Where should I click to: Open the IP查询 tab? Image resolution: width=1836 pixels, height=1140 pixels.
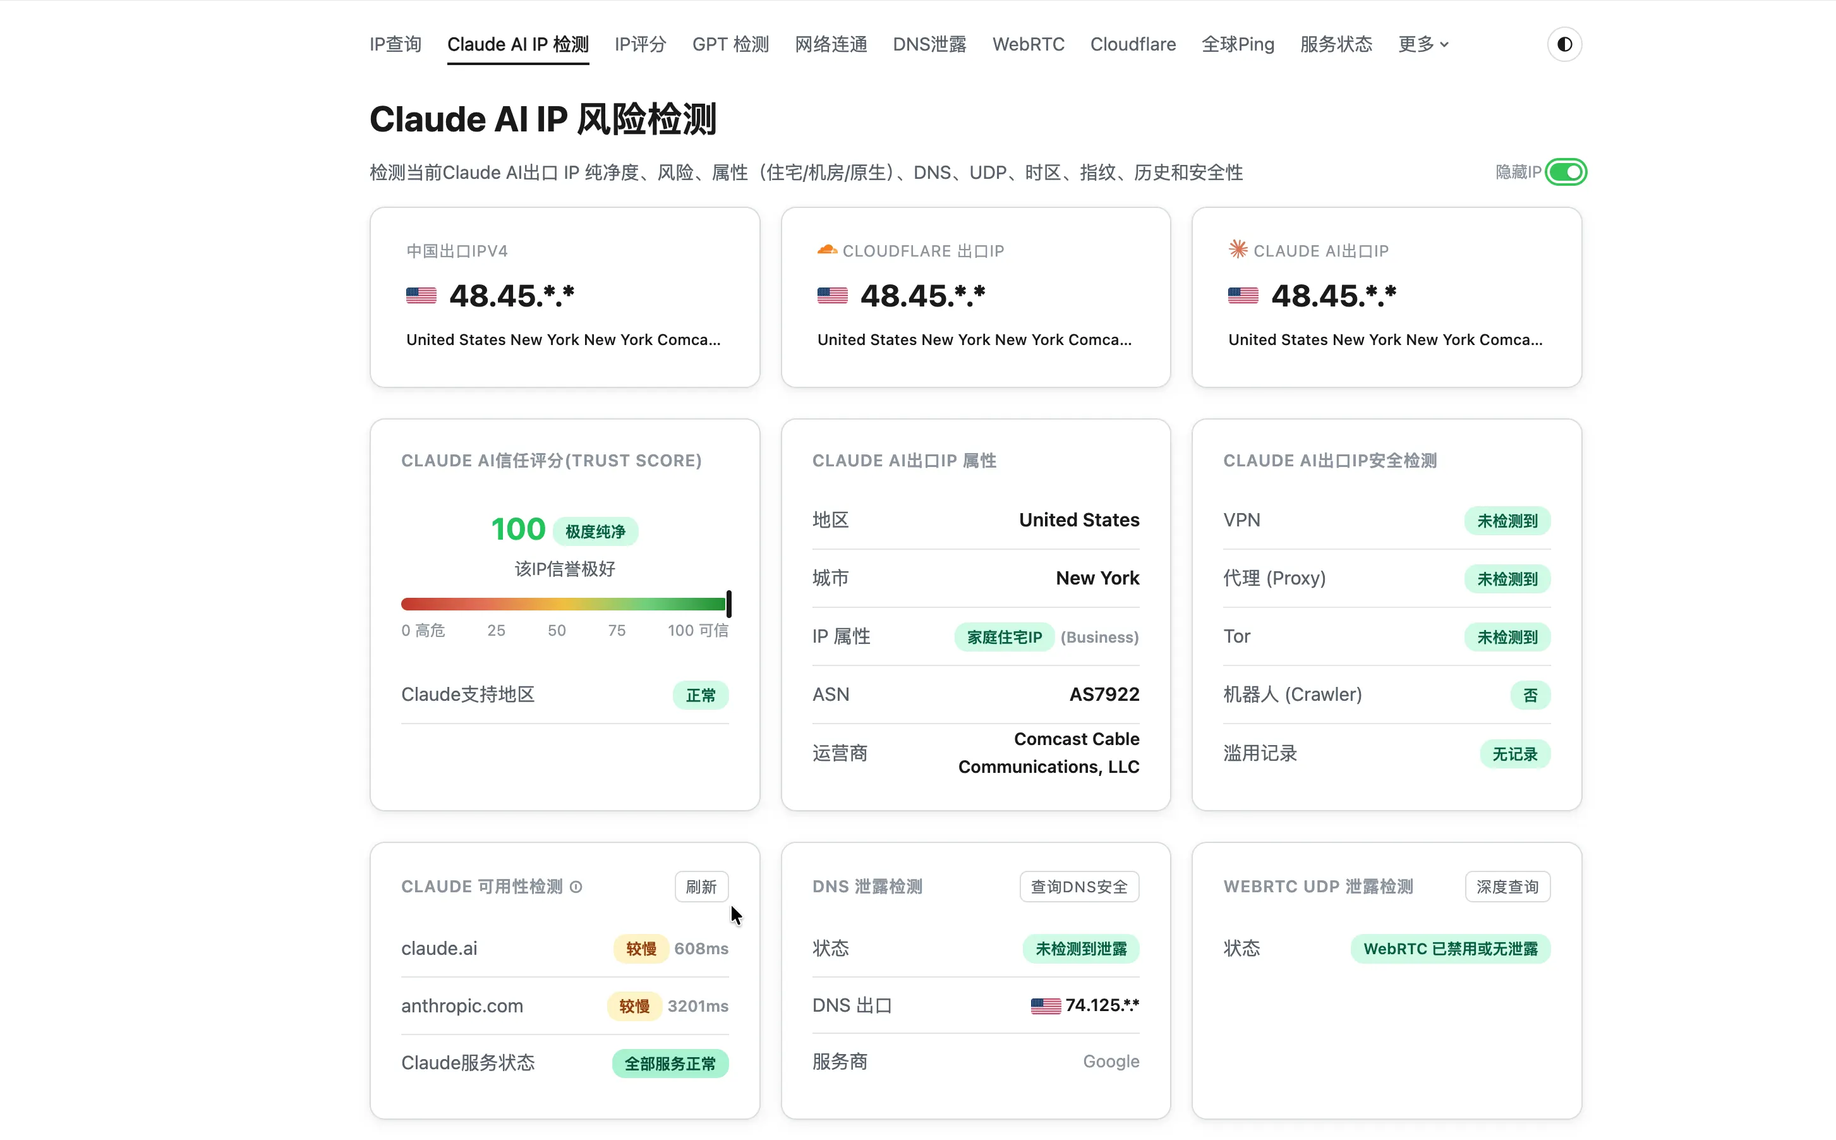396,44
